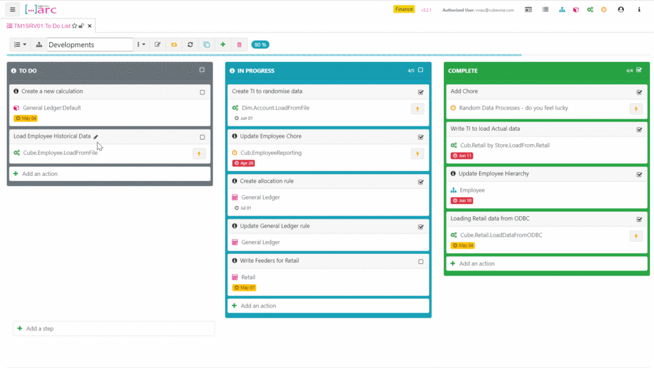Open the list view dropdown in toolbar
The image size is (654, 368).
20,45
